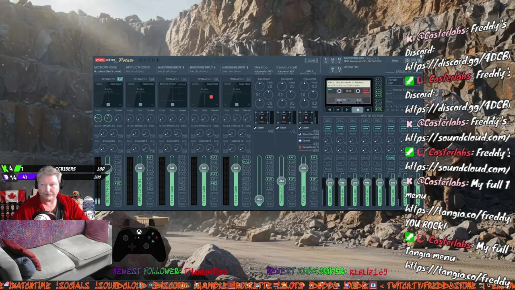Toggle the input button on the cassette
This screenshot has width=515, height=290.
pos(365,91)
